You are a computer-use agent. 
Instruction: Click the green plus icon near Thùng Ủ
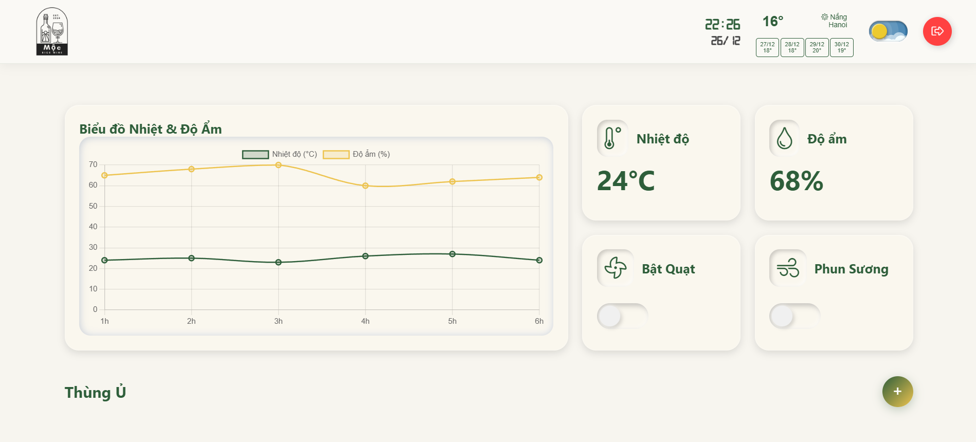click(897, 391)
